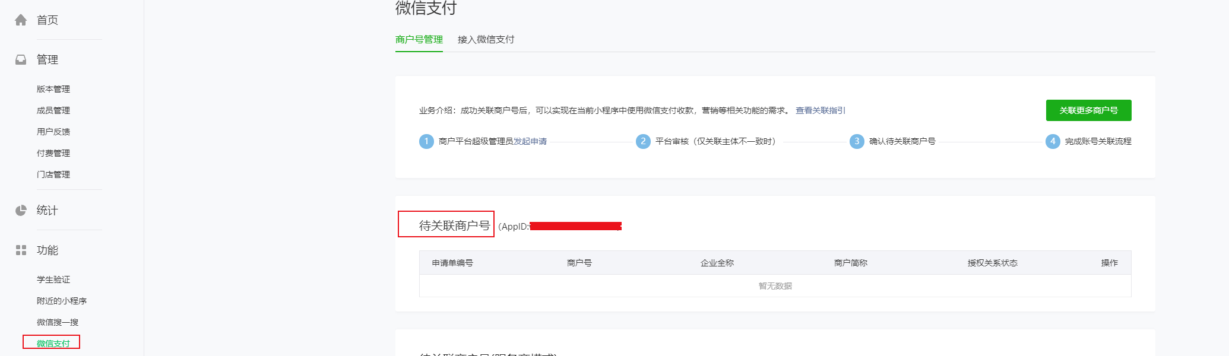Click 企业全称 column header
Screen dimensions: 1229x356
coord(717,263)
